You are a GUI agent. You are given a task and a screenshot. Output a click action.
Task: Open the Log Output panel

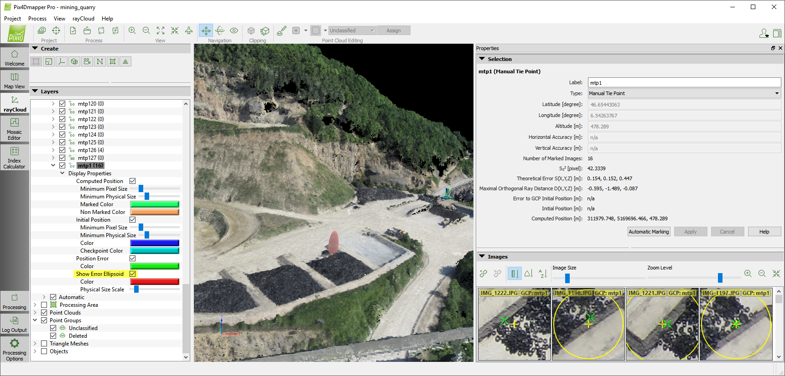click(15, 324)
